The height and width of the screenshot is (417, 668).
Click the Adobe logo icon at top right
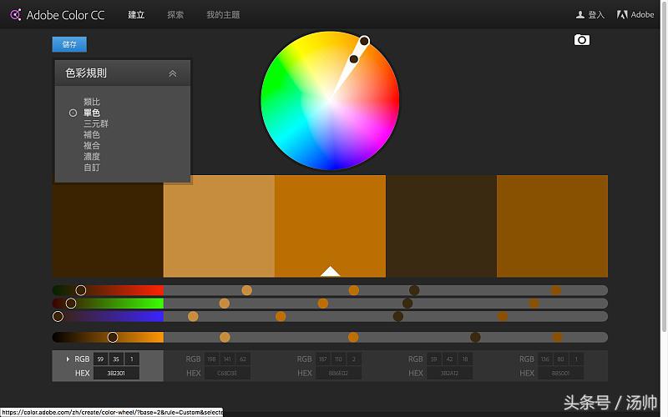(x=622, y=15)
